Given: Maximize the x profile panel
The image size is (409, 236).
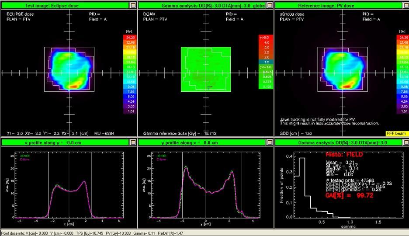Looking at the screenshot, I should point(133,142).
